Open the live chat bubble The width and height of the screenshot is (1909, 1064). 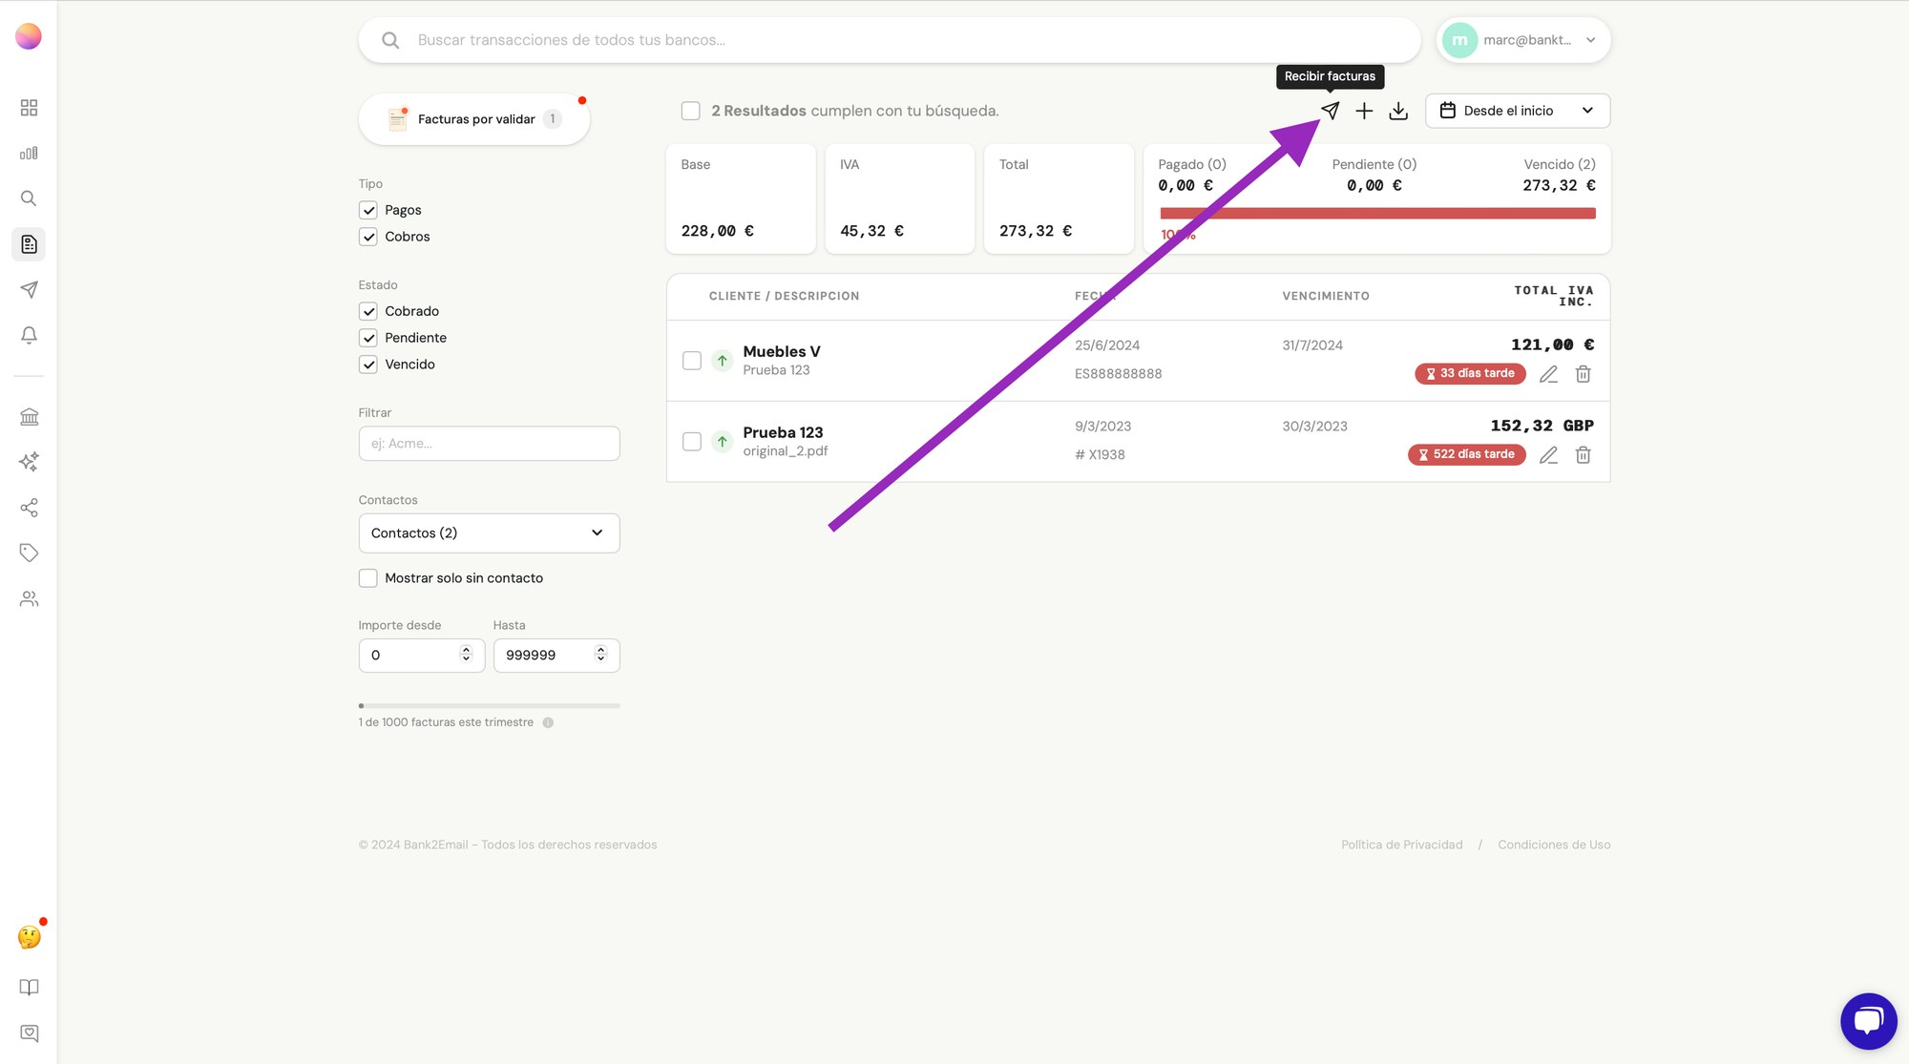(x=1868, y=1020)
